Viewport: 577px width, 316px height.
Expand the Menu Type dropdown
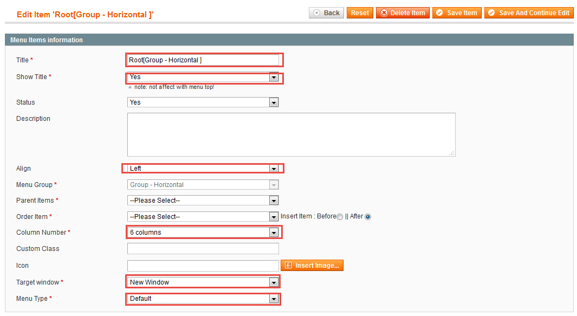click(x=203, y=298)
